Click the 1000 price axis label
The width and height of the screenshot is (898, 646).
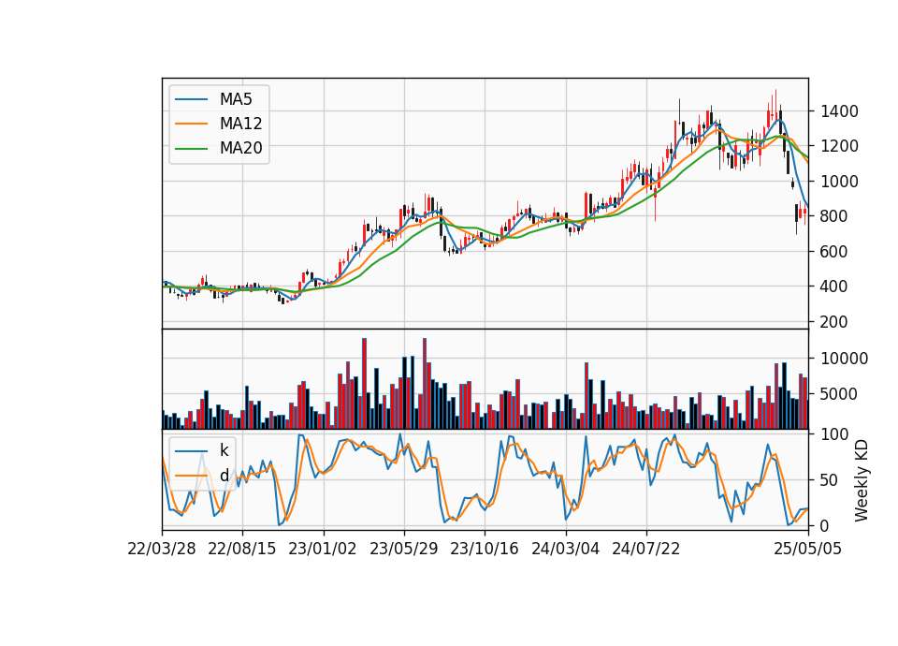839,182
